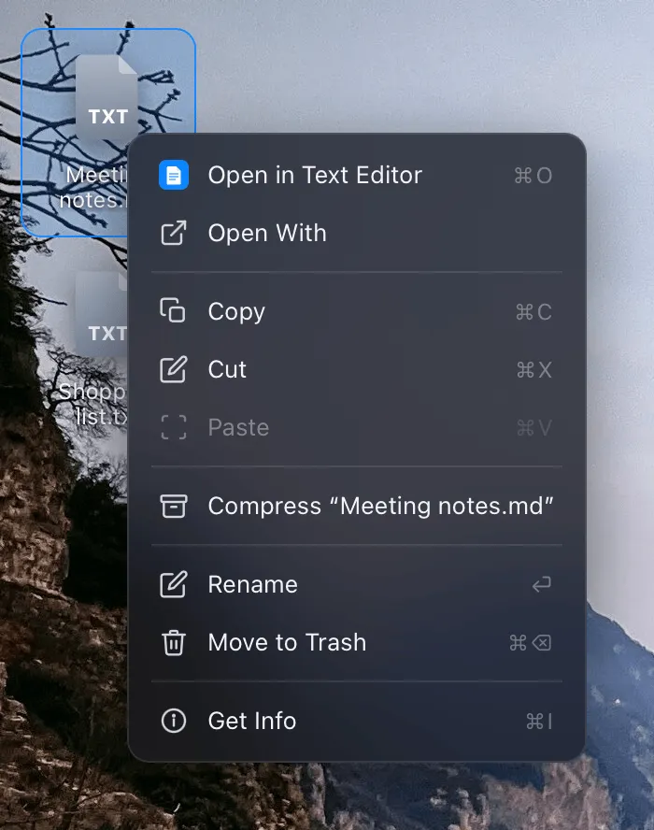Click the blue Text Editor document icon
This screenshot has height=830, width=654.
pyautogui.click(x=174, y=175)
